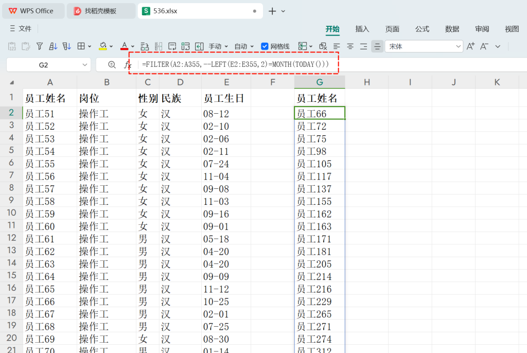Image resolution: width=527 pixels, height=353 pixels.
Task: Click the clear formatting icon
Action: point(323,46)
